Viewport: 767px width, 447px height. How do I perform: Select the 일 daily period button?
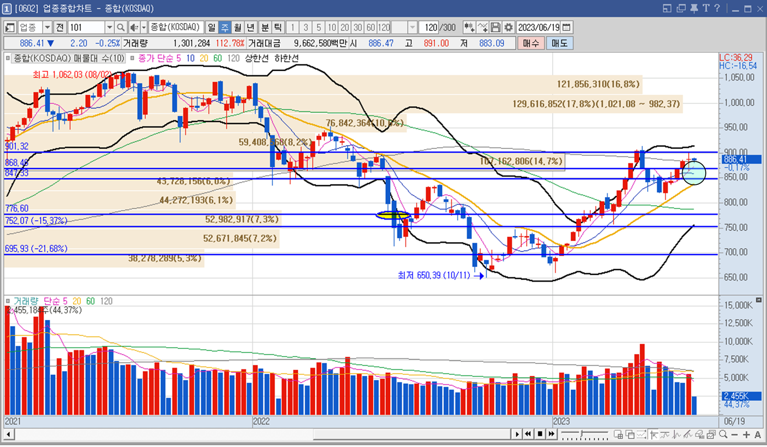coord(212,28)
